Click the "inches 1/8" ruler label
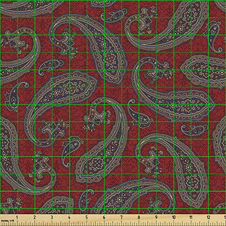Image resolution: width=226 pixels, height=226 pixels. (7, 221)
